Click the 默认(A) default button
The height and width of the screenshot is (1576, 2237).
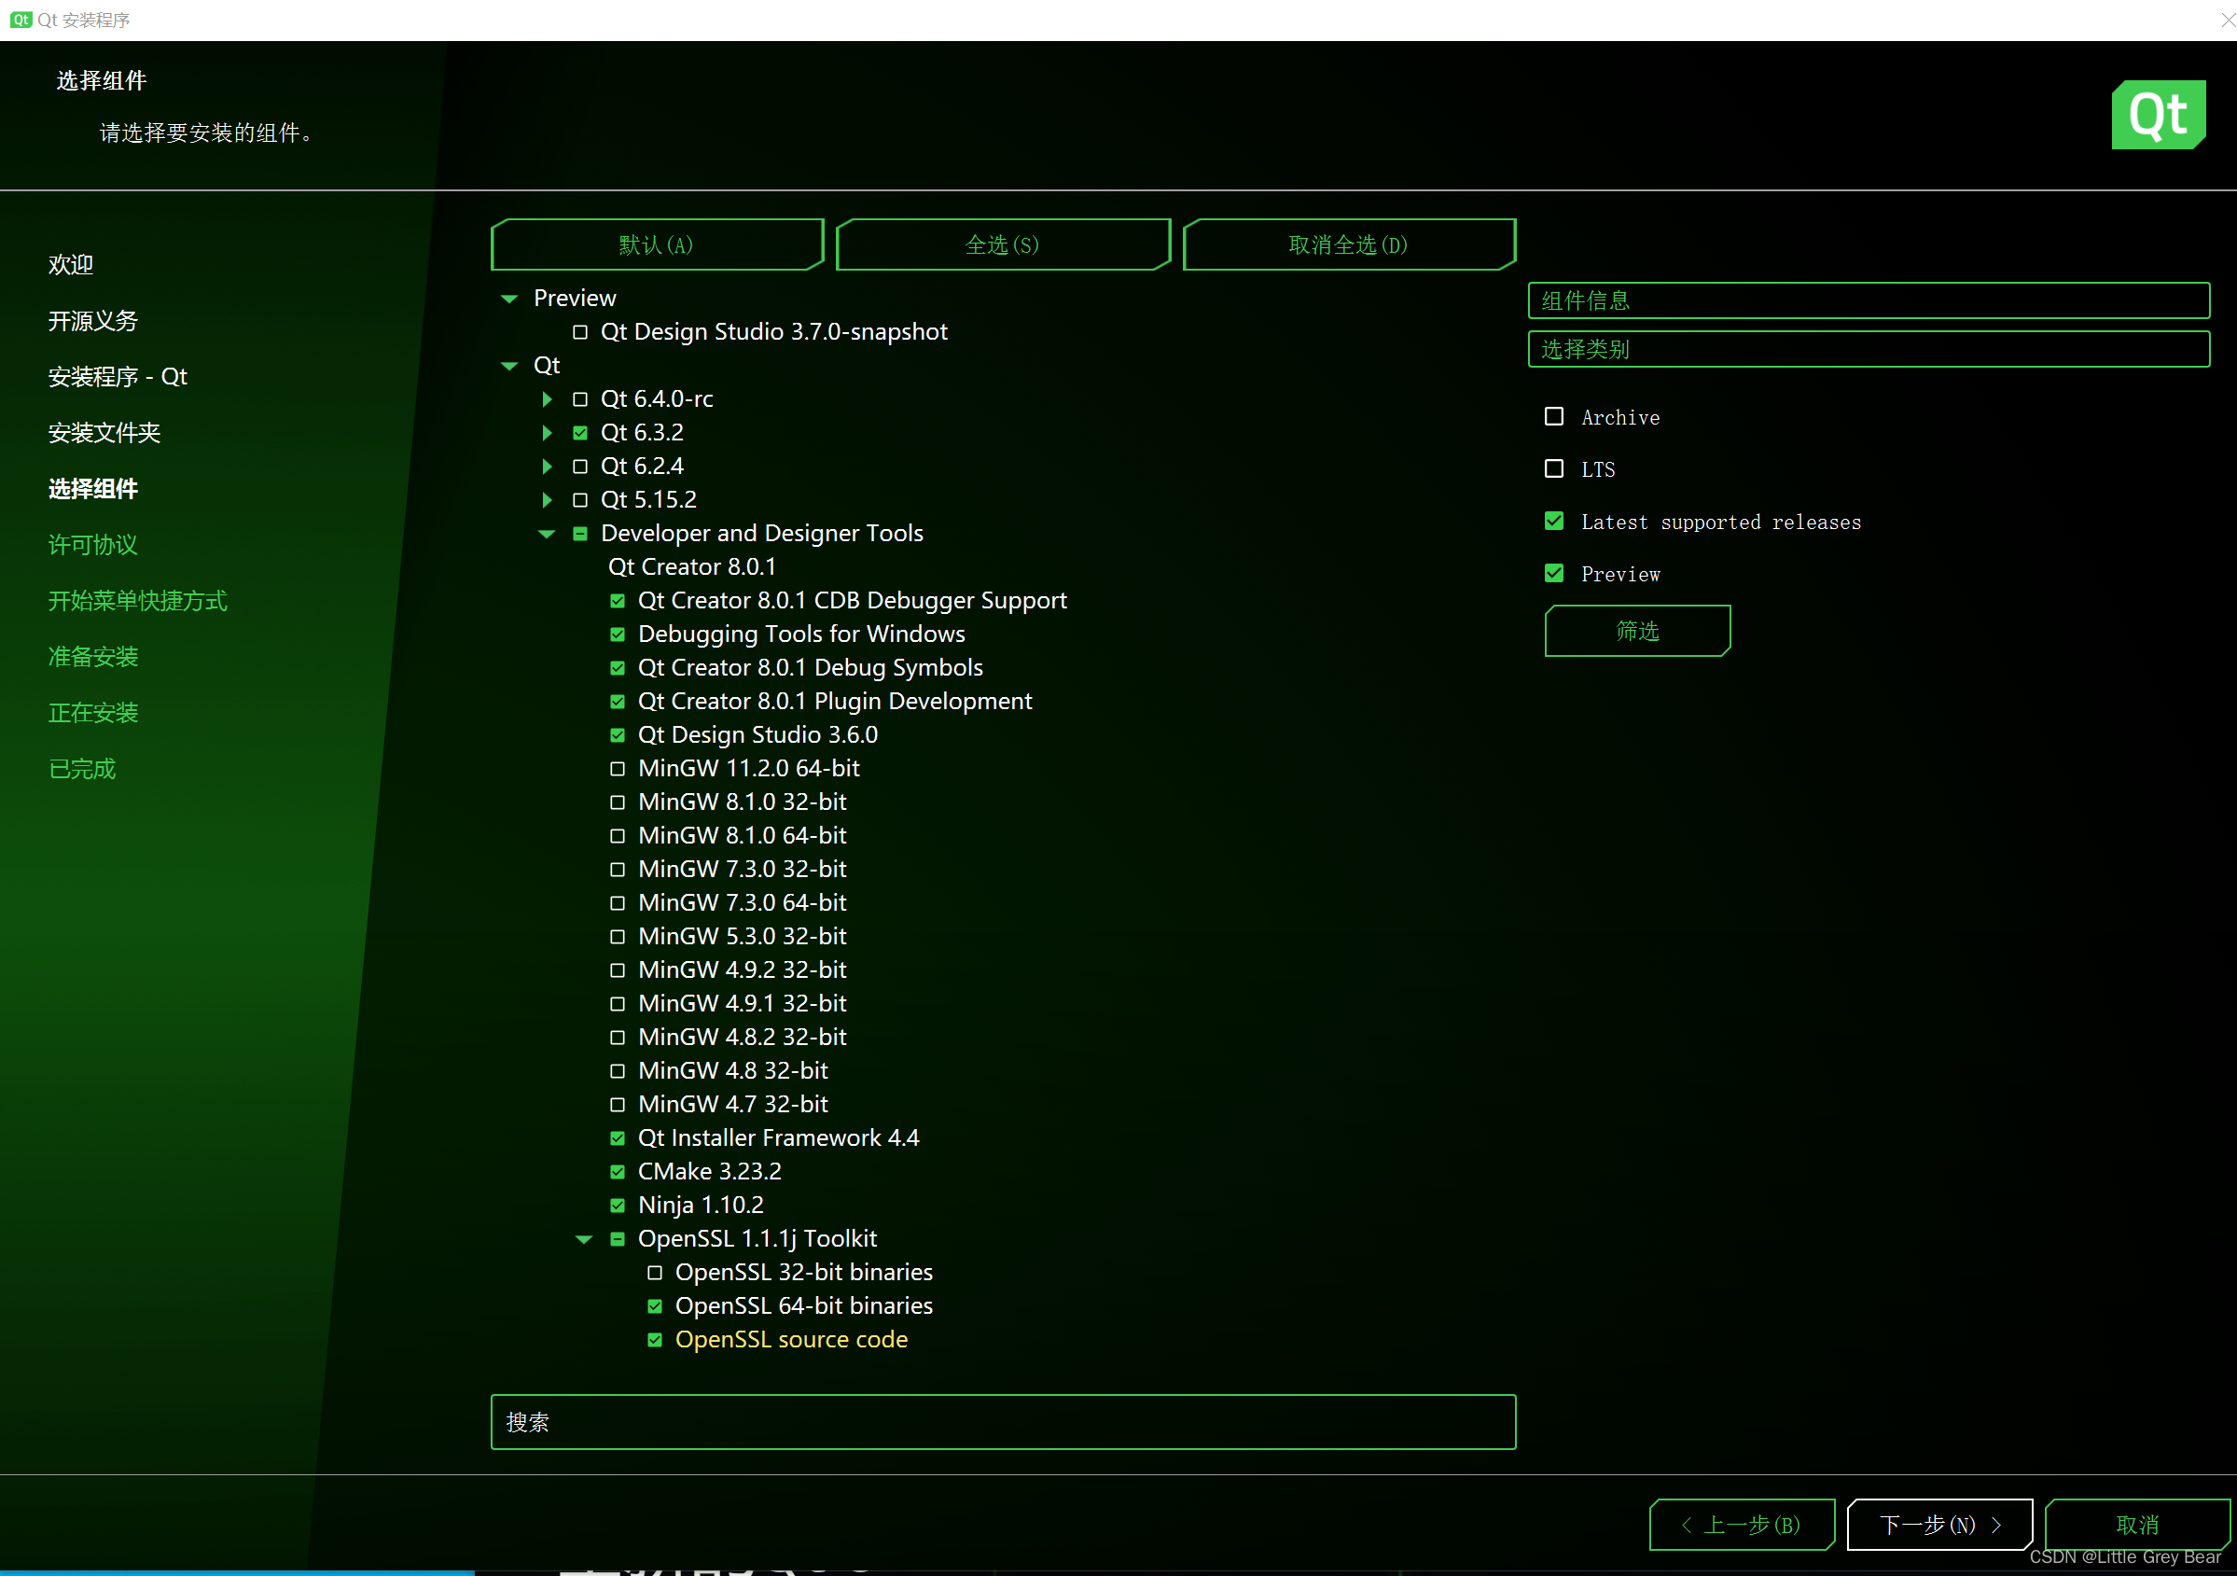coord(658,244)
